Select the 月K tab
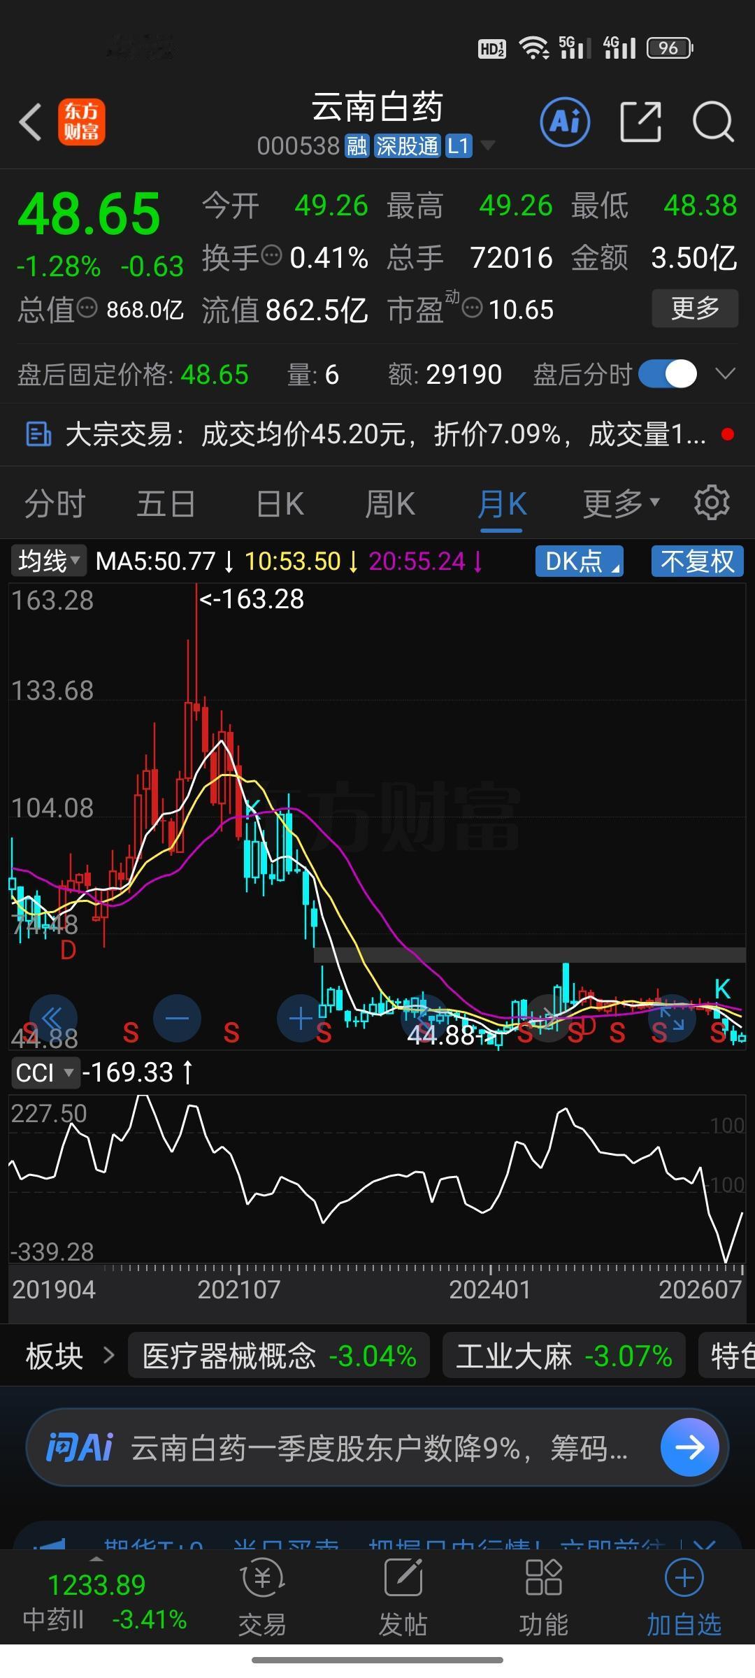Viewport: 755px width, 1678px height. click(x=502, y=503)
